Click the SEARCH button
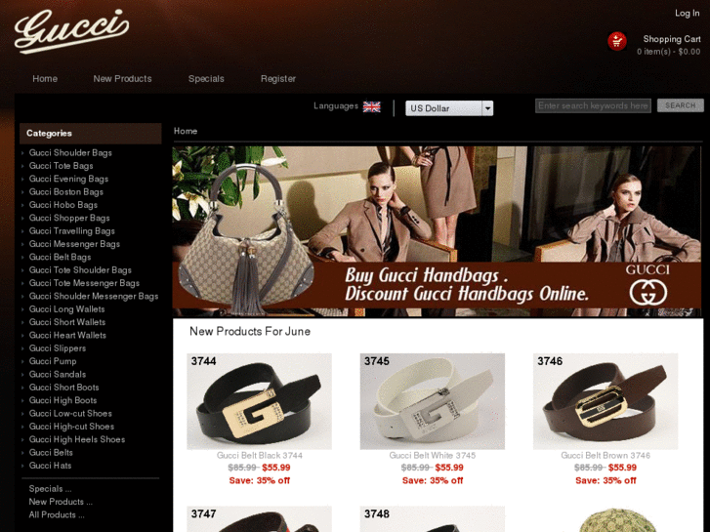 coord(680,105)
